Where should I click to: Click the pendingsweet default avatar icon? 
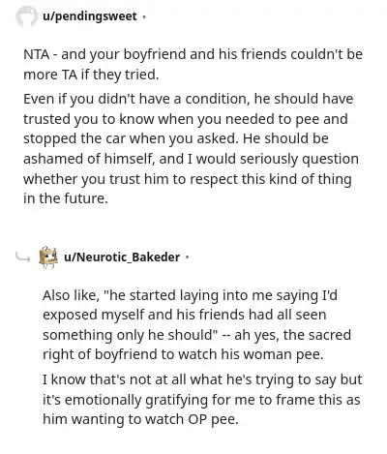27,16
